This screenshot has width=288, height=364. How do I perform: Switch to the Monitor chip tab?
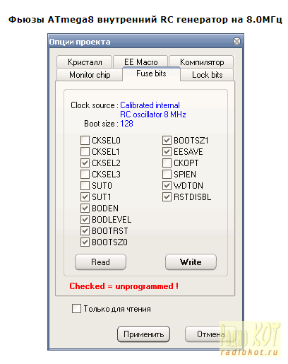tap(90, 75)
